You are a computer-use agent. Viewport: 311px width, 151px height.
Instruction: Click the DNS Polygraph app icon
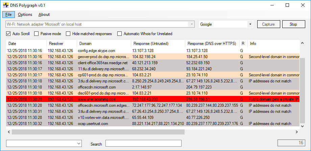pyautogui.click(x=6, y=5)
